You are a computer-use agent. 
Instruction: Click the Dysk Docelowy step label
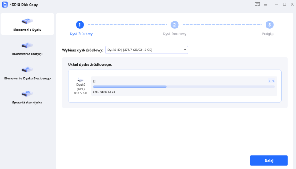[x=175, y=34]
